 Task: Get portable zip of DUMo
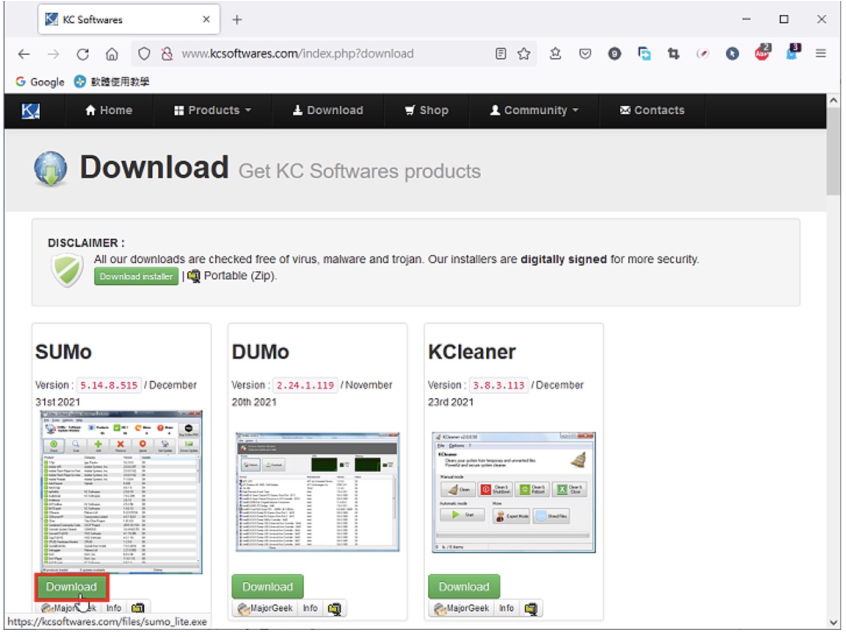point(335,608)
